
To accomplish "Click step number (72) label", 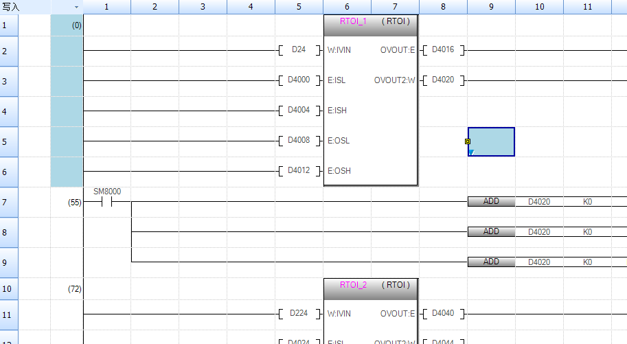I will tap(75, 290).
